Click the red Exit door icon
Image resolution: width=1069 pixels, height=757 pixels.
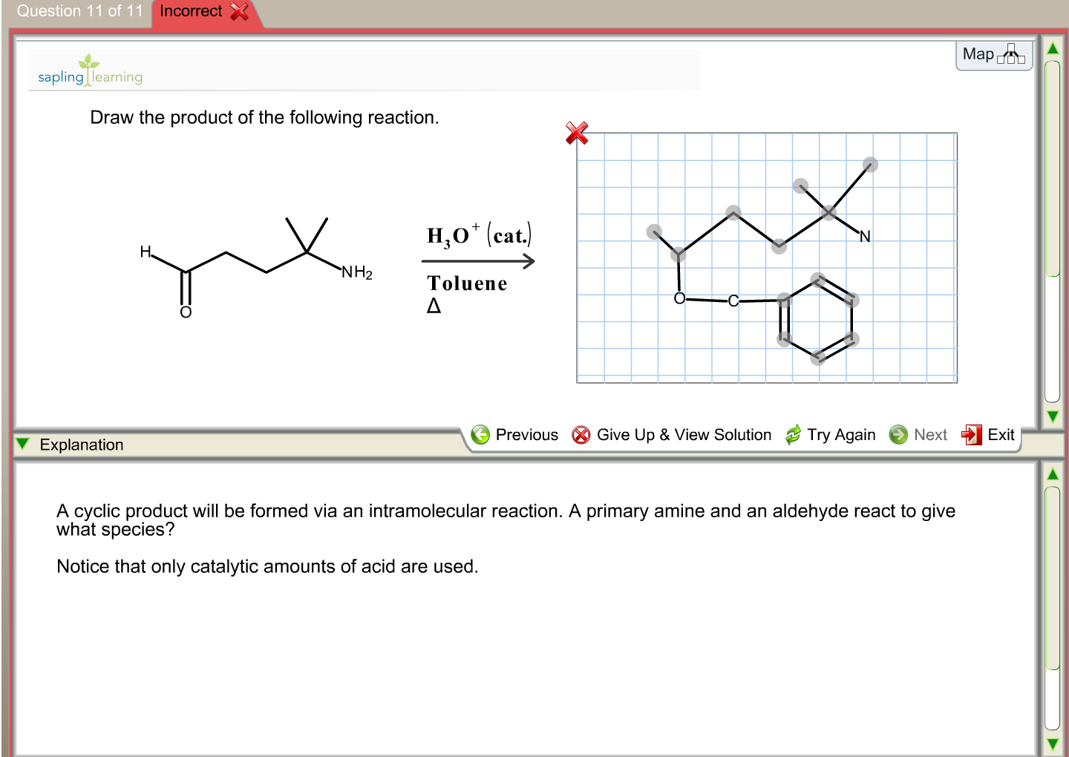pos(970,435)
